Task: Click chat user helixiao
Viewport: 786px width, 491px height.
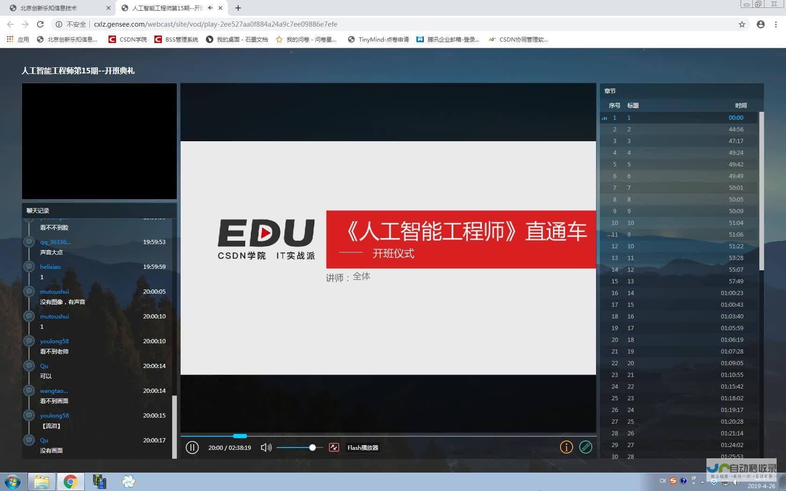Action: 50,267
